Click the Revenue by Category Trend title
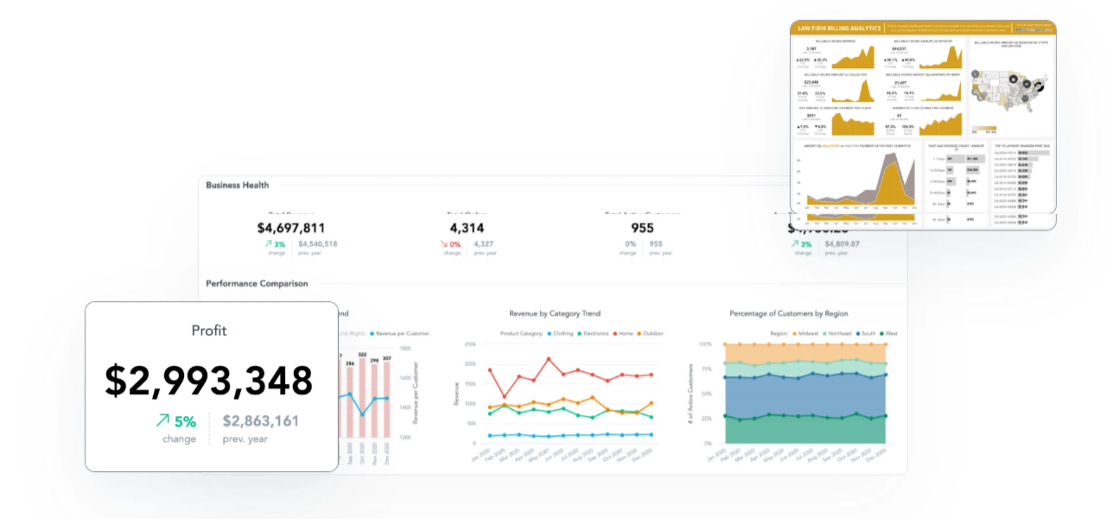The width and height of the screenshot is (1106, 519). pos(555,314)
